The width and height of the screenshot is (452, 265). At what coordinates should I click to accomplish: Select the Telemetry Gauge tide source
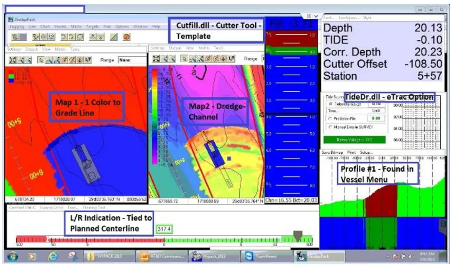pos(331,103)
